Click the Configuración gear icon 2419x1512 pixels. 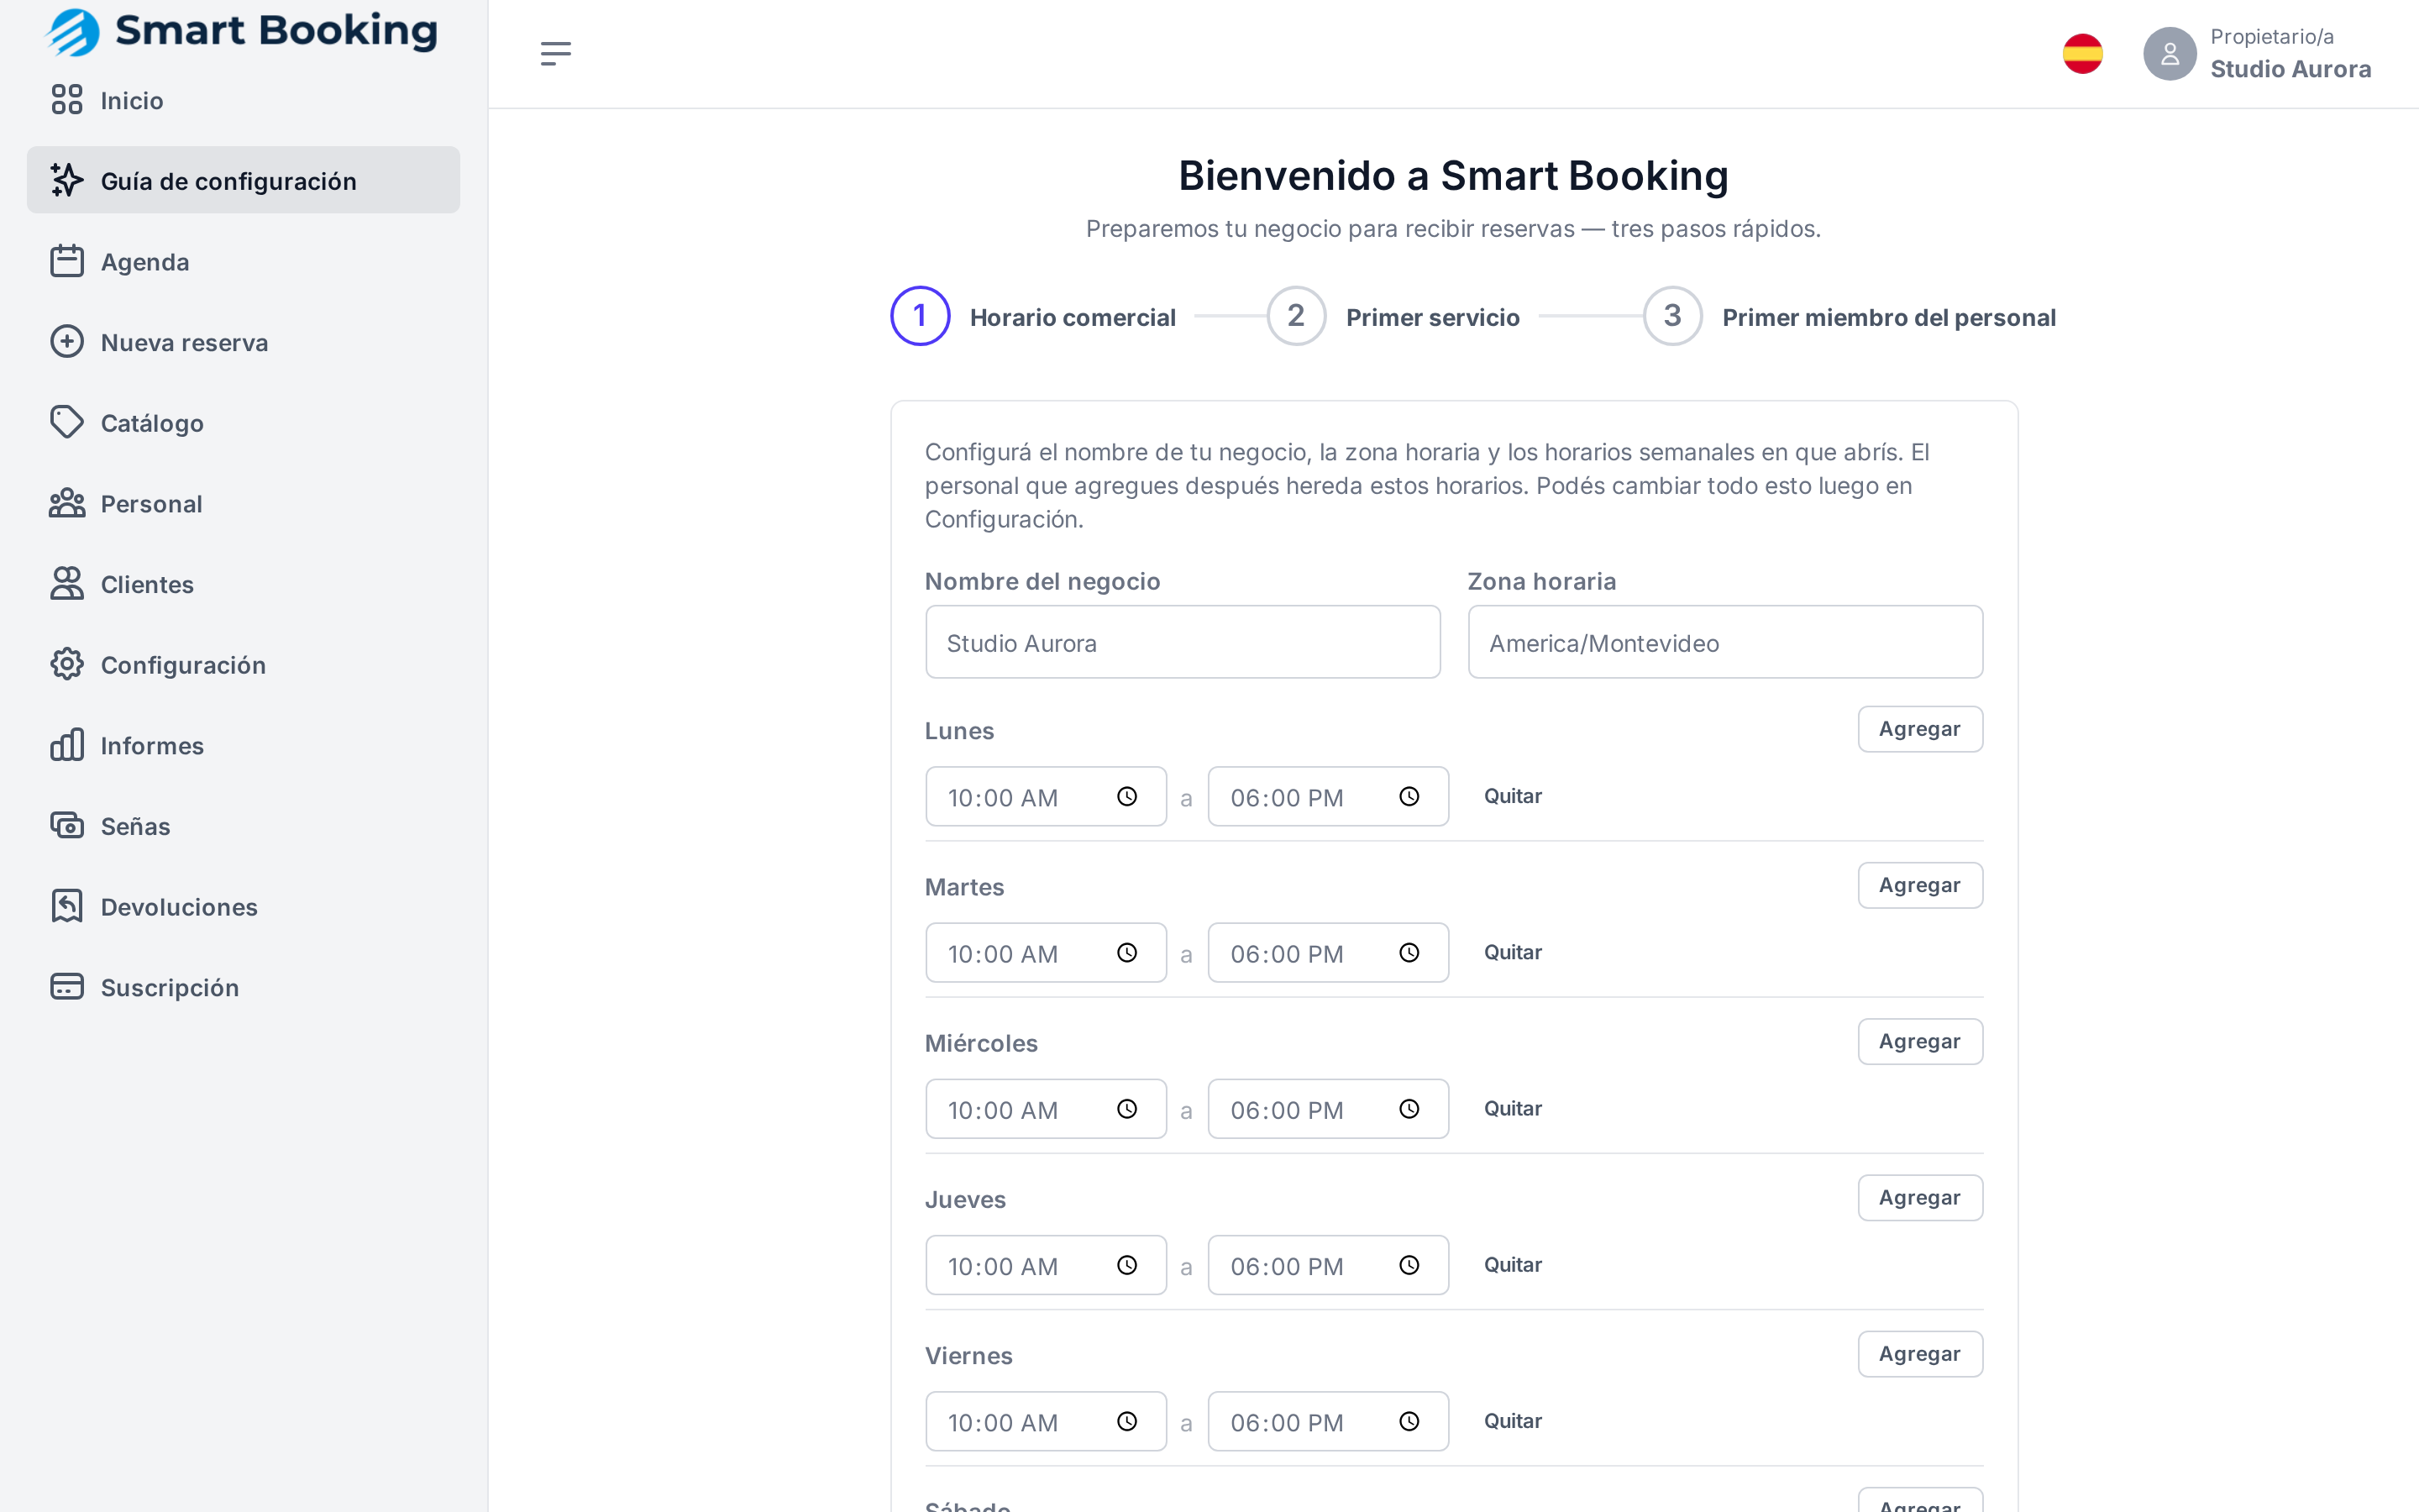click(67, 664)
